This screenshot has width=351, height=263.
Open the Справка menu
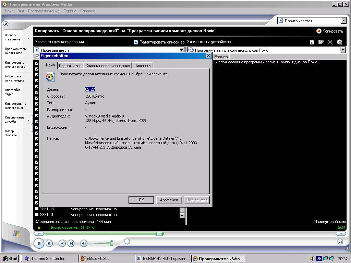(87, 11)
